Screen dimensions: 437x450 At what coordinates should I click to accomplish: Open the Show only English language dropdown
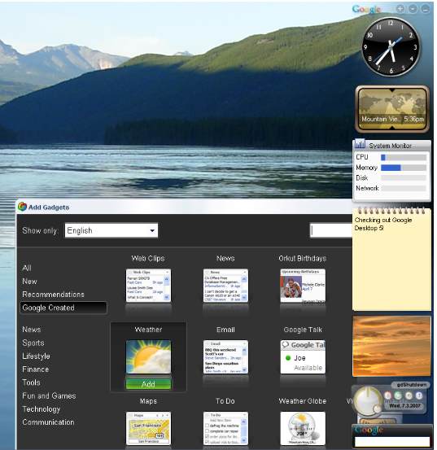coord(111,230)
